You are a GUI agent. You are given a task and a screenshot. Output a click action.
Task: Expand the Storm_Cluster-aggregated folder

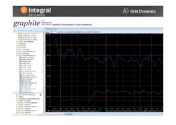point(17,42)
